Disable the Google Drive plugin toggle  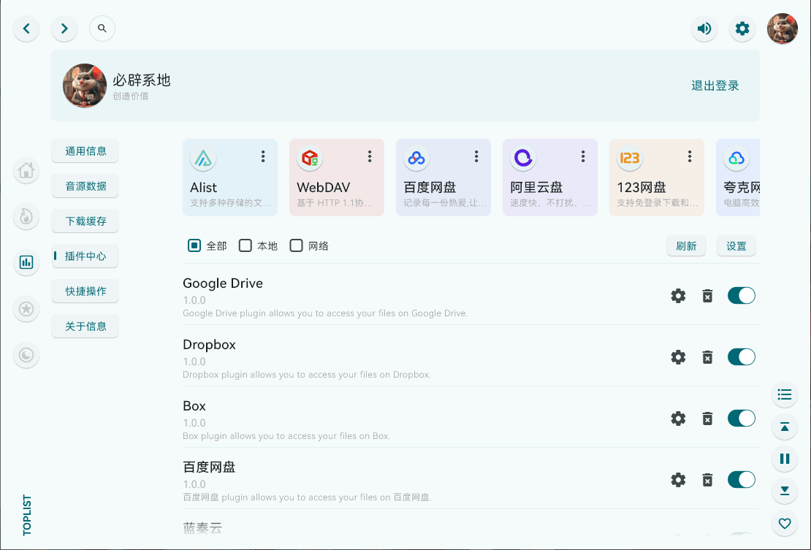point(741,296)
